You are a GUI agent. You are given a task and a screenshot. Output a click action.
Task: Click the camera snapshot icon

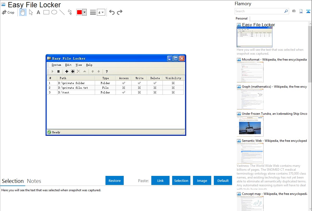pos(294,11)
